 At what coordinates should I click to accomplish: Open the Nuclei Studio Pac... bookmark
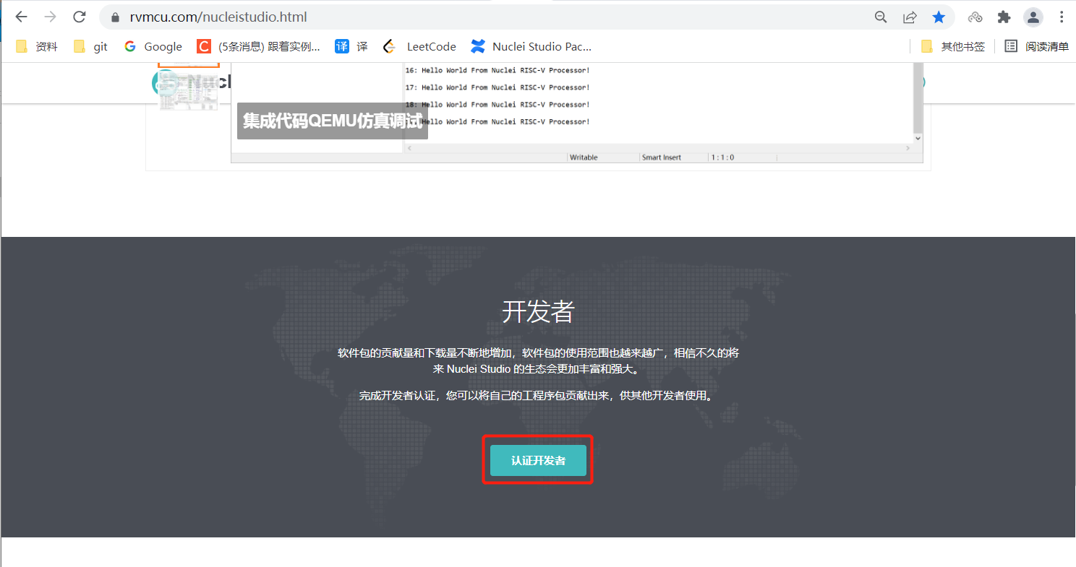point(531,47)
